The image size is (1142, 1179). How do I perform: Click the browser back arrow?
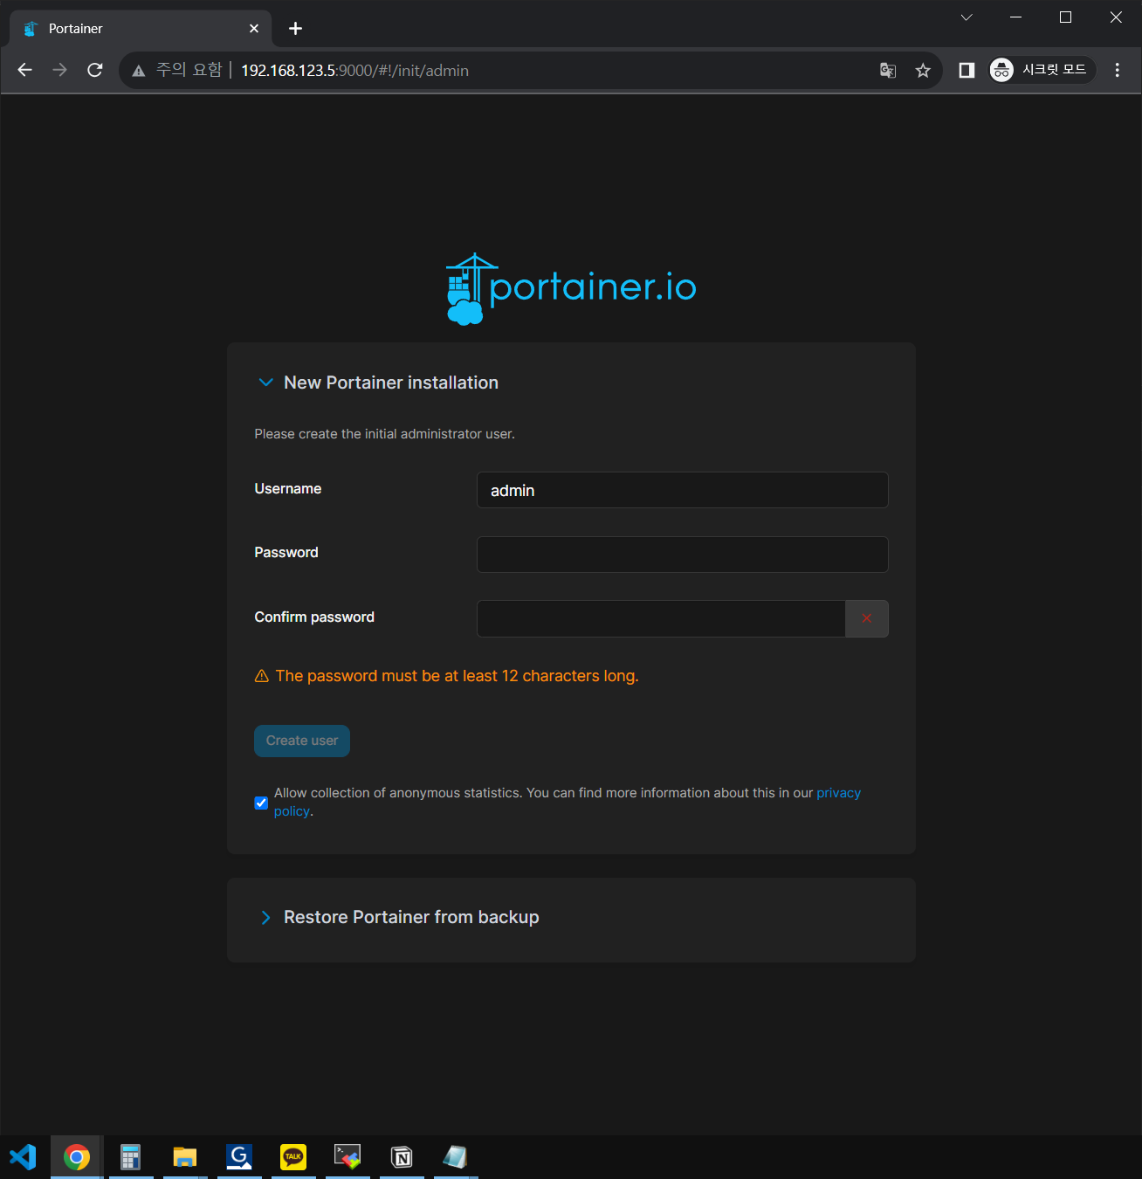(24, 70)
